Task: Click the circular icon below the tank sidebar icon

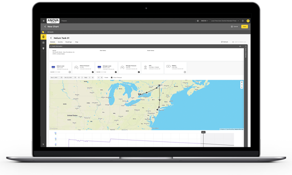Action: point(43,43)
